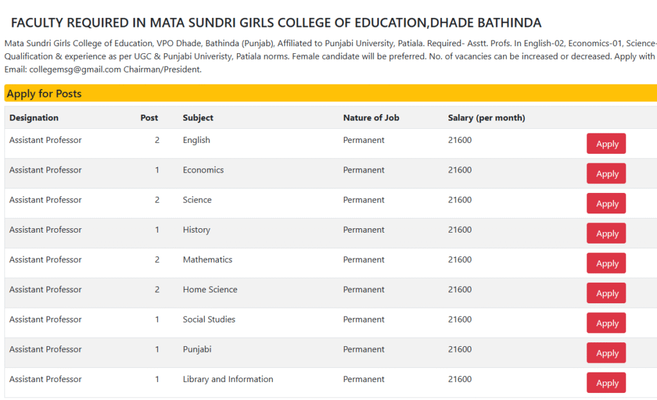Viewport: 657px width, 400px height.
Task: Apply for the Library and Information post
Action: click(606, 383)
